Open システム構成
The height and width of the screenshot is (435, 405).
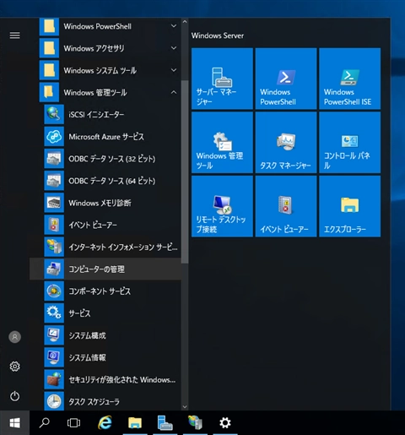tap(105, 335)
